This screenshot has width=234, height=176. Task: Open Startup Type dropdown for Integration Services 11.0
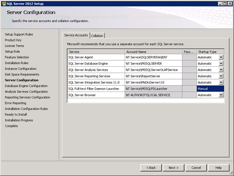pyautogui.click(x=221, y=82)
